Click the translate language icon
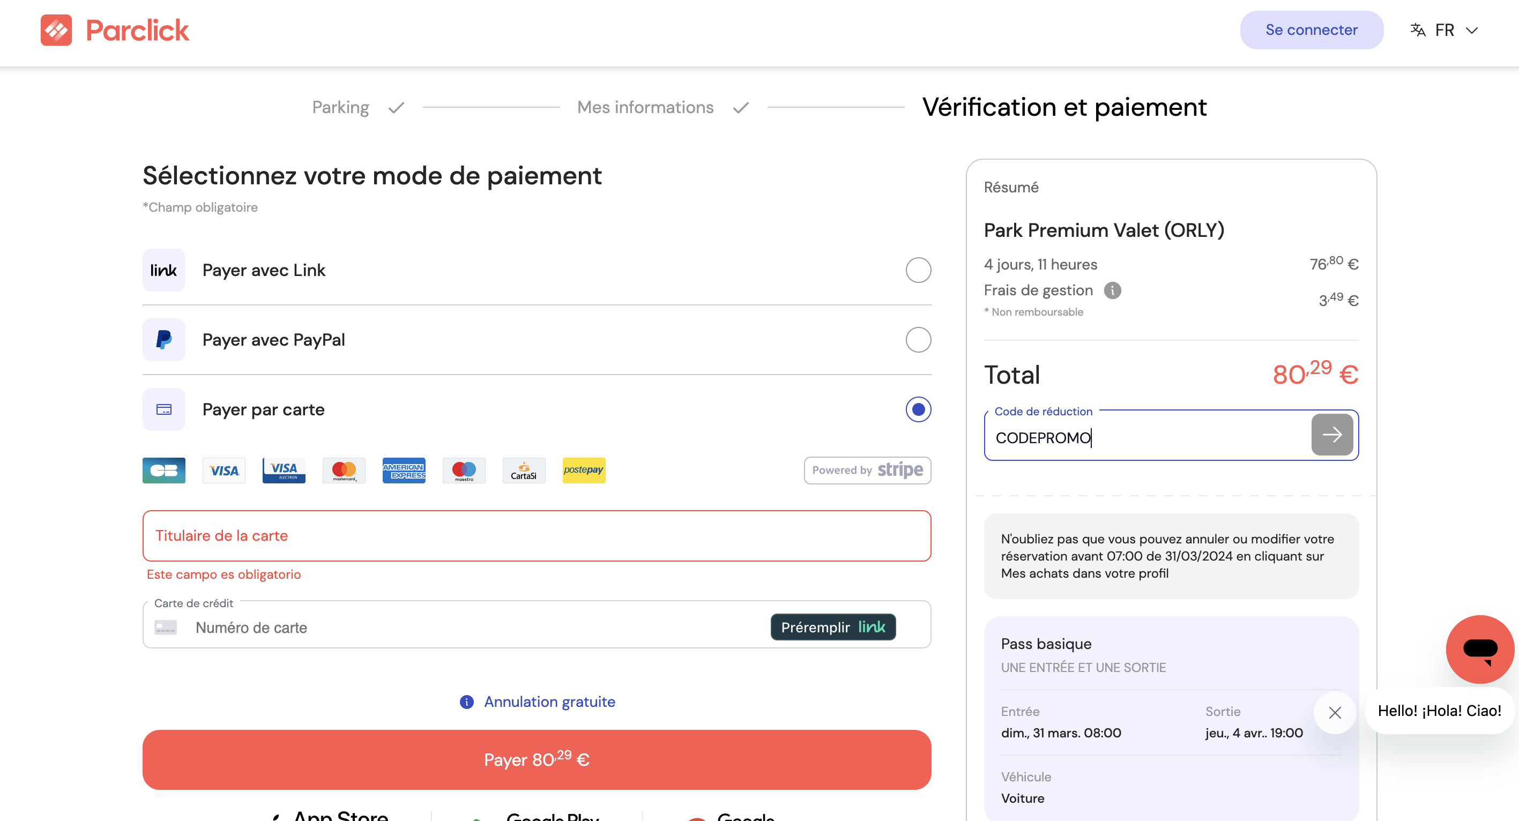 tap(1418, 30)
